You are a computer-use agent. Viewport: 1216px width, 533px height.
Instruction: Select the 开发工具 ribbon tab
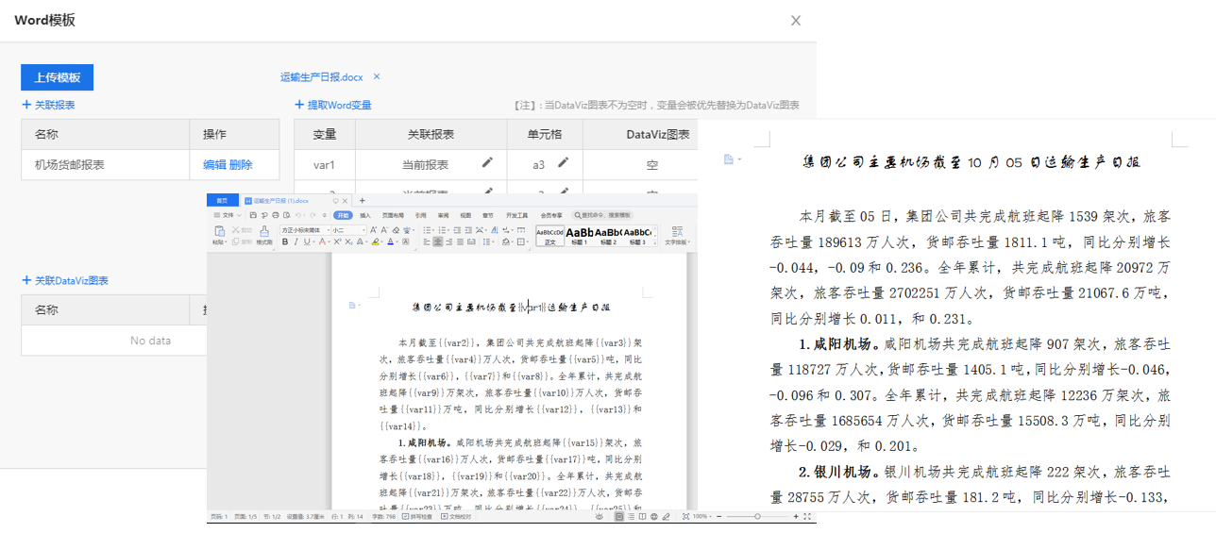(516, 215)
